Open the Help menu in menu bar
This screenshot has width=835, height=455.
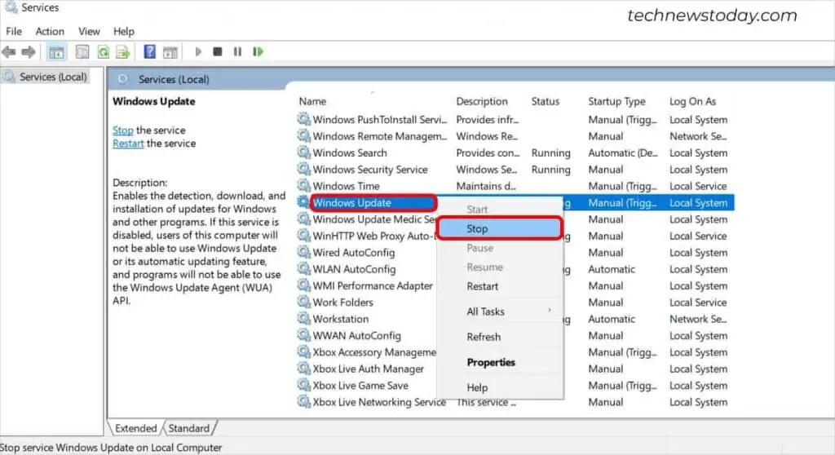point(124,32)
